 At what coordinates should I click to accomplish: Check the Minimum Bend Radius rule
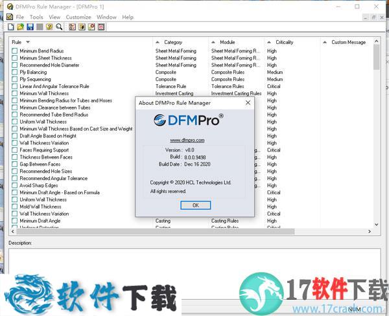[15, 51]
